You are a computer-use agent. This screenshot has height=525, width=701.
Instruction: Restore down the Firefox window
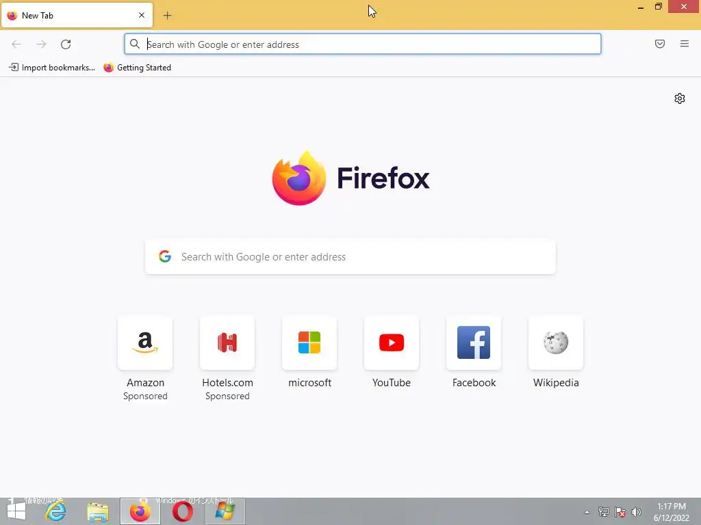coord(658,7)
